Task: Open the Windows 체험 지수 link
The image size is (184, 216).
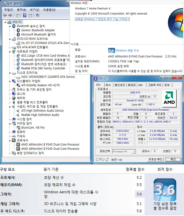Action: [127, 50]
